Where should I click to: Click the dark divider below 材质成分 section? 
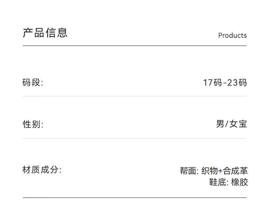click(135, 197)
